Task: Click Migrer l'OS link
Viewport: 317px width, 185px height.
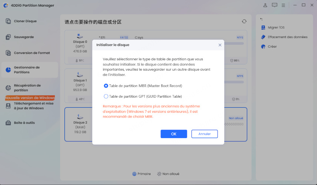Action: 276,27
